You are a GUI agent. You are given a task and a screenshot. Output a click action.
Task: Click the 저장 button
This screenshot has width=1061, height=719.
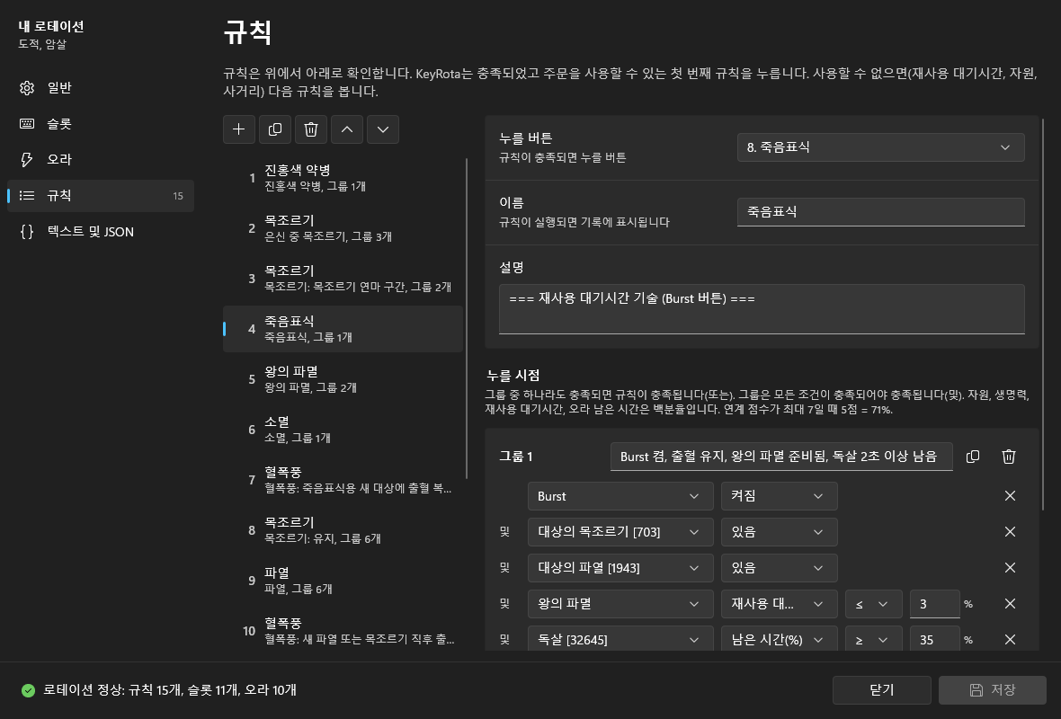993,690
